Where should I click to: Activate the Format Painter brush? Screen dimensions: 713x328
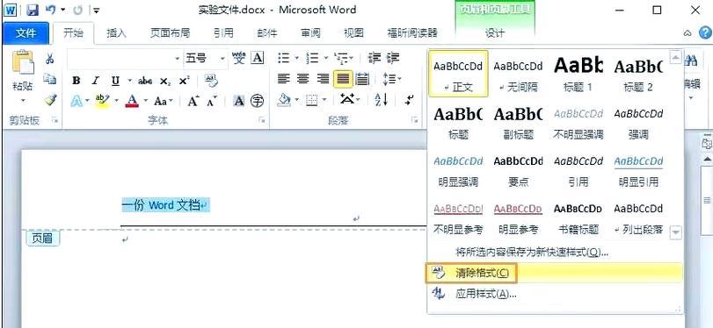(x=49, y=99)
